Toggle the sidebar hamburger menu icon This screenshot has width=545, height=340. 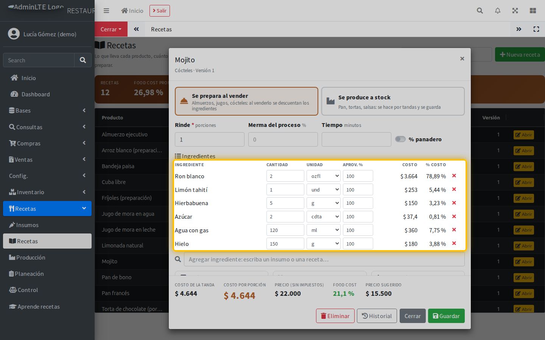[106, 11]
